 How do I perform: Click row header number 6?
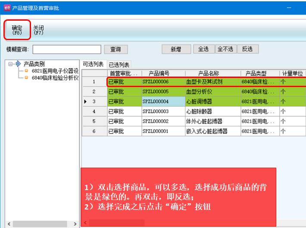(94, 131)
